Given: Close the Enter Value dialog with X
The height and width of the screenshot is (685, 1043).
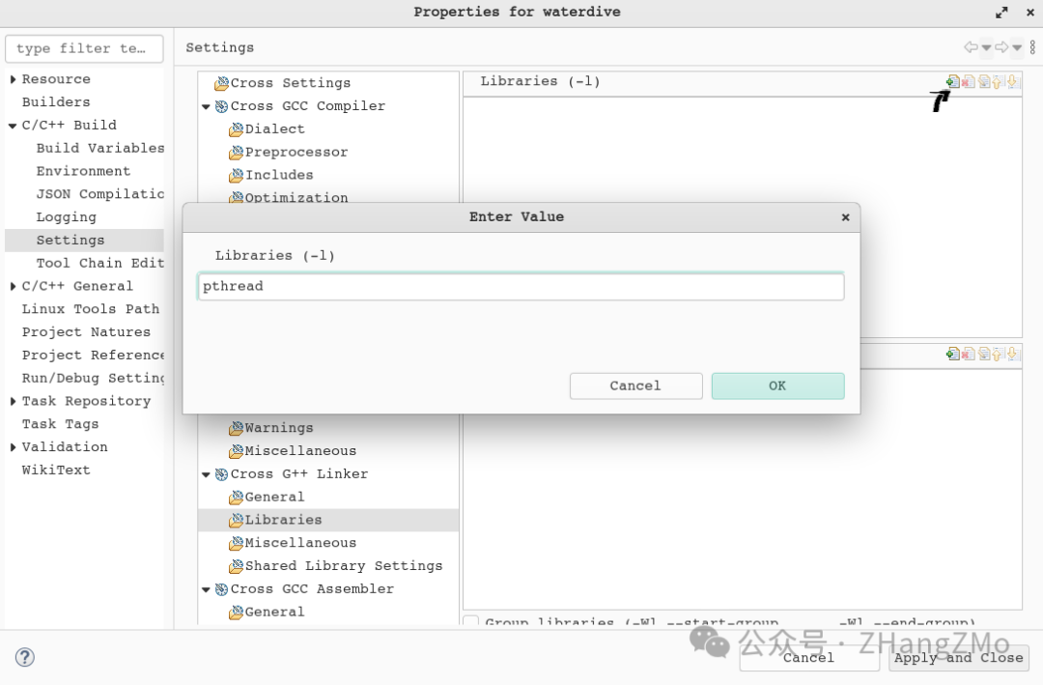Looking at the screenshot, I should tap(845, 217).
